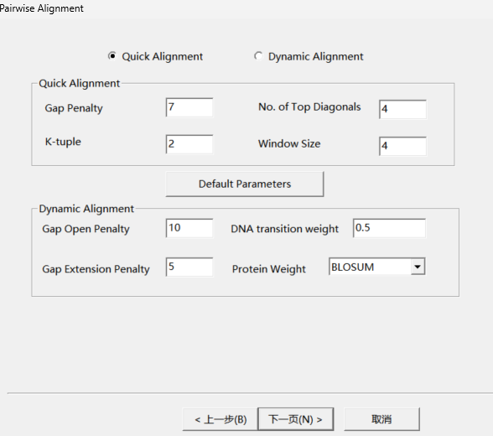Click the Dynamic Alignment group box heading

(x=86, y=209)
